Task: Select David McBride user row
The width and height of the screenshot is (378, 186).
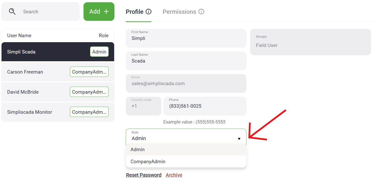Action: click(x=23, y=92)
